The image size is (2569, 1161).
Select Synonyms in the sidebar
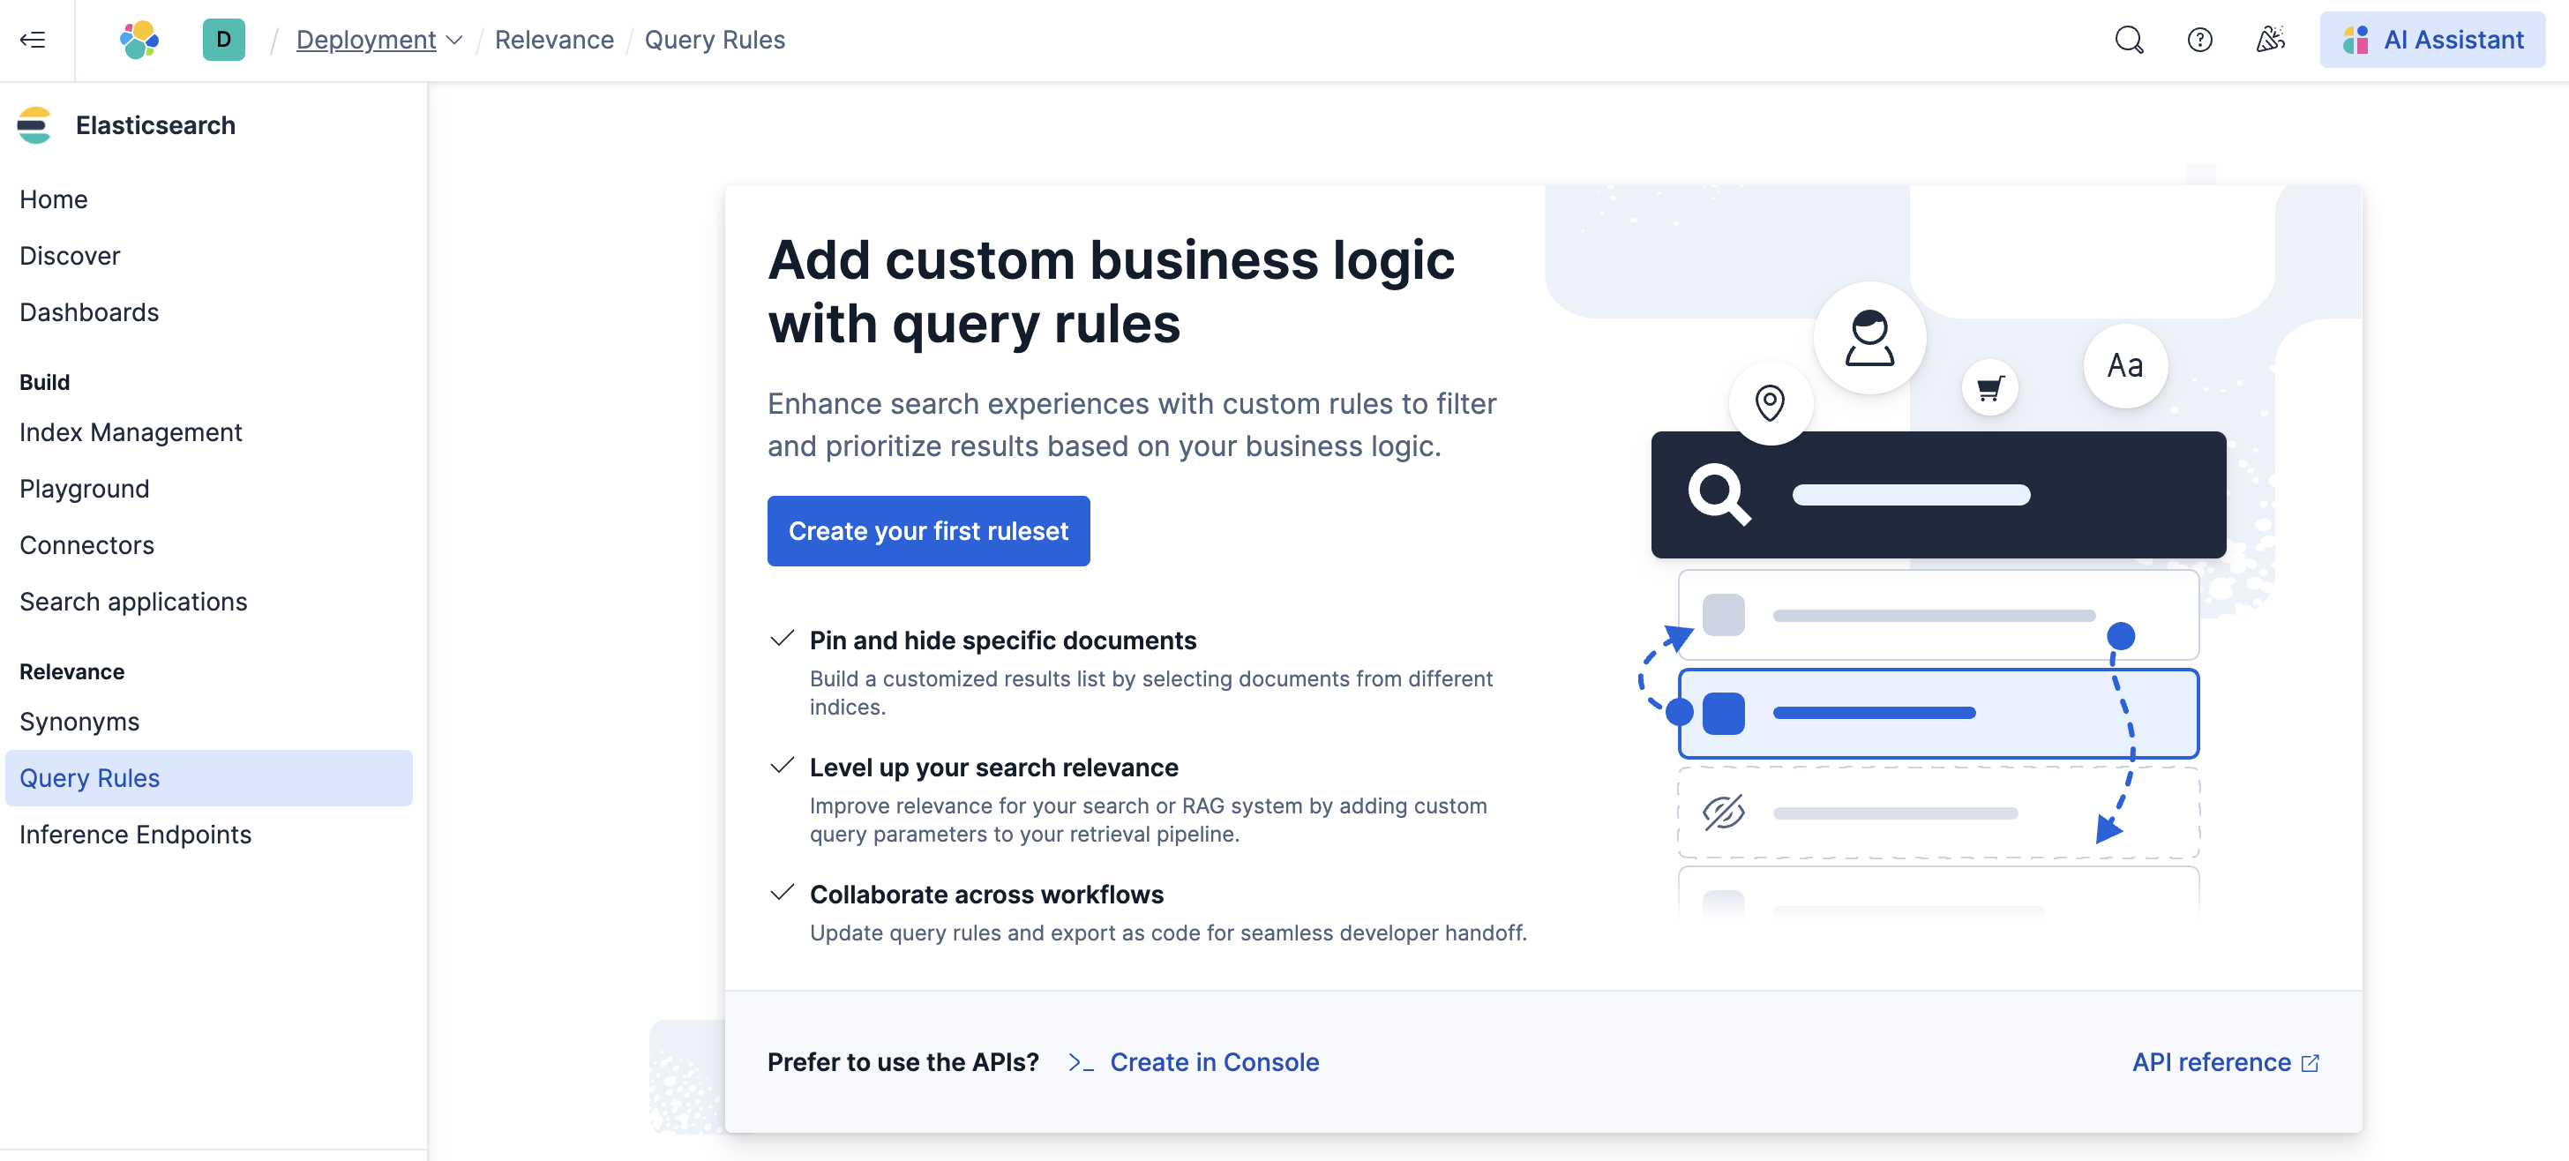coord(79,721)
